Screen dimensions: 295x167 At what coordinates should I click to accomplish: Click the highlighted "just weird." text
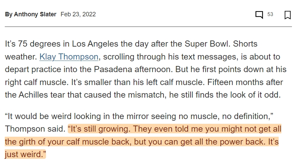[26, 154]
